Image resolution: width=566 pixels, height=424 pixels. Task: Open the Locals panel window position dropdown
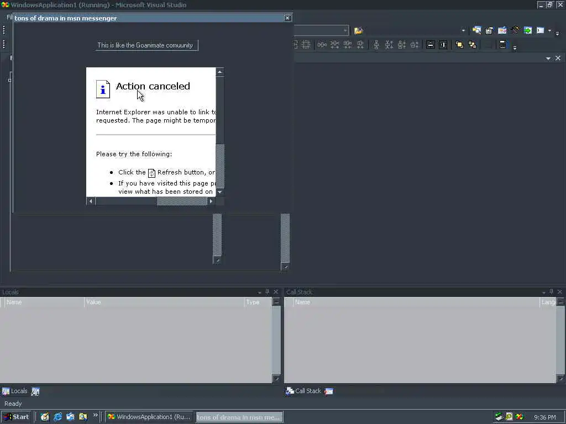point(260,293)
